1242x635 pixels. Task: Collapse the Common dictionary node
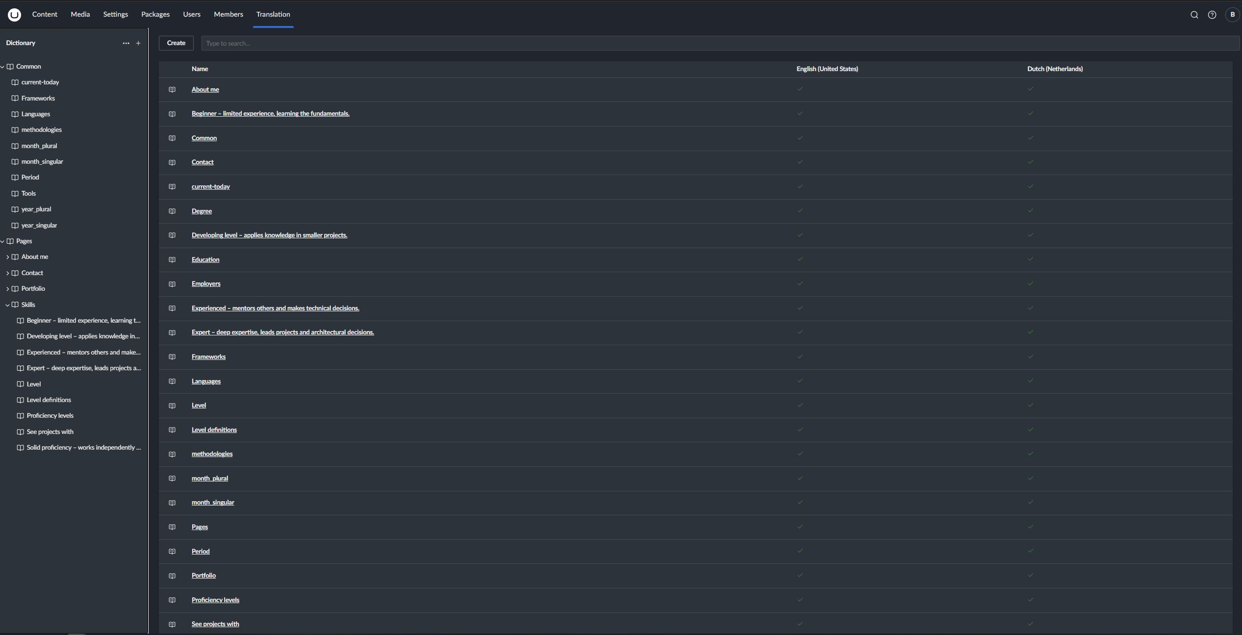[3, 66]
